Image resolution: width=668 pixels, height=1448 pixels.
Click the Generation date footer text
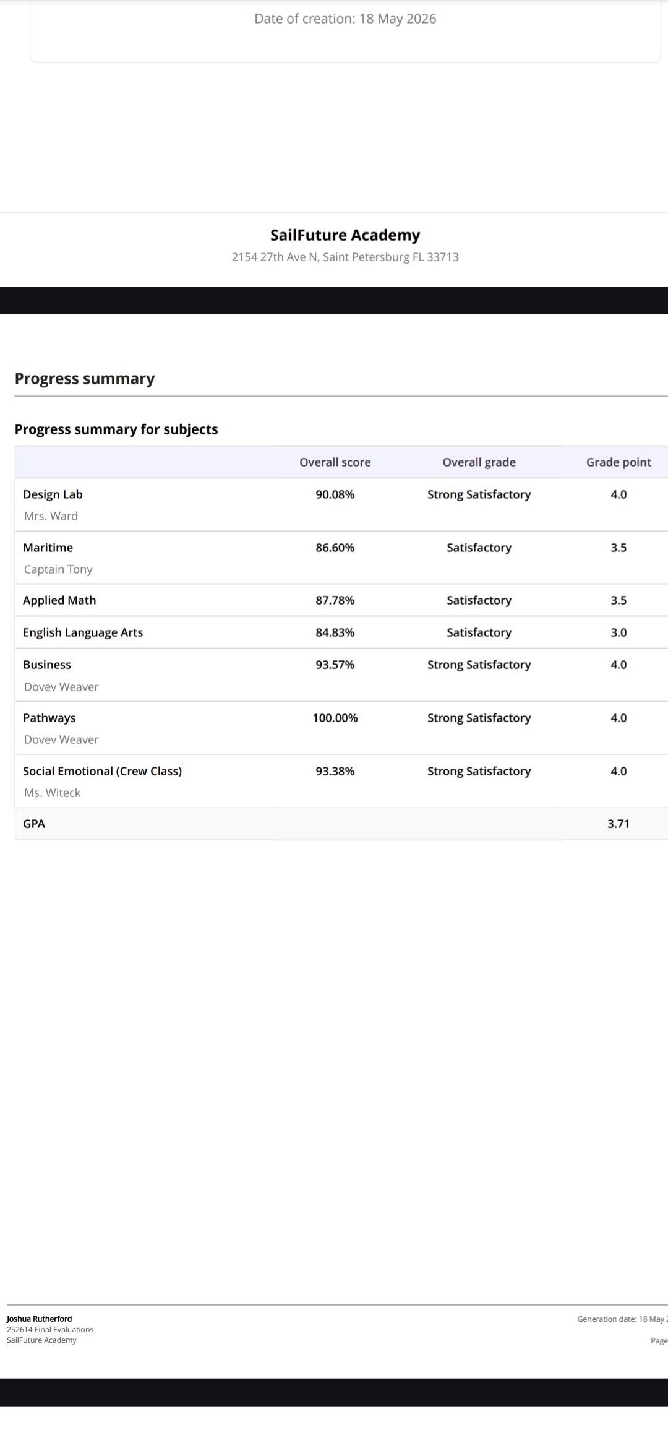[622, 1319]
